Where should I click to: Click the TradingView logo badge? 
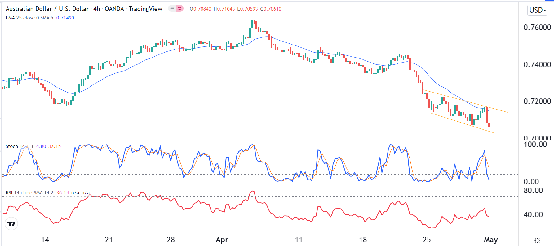click(11, 223)
